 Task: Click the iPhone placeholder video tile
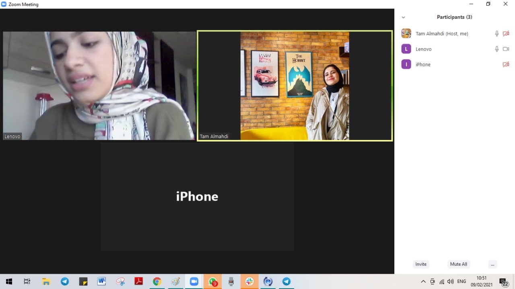coord(197,196)
